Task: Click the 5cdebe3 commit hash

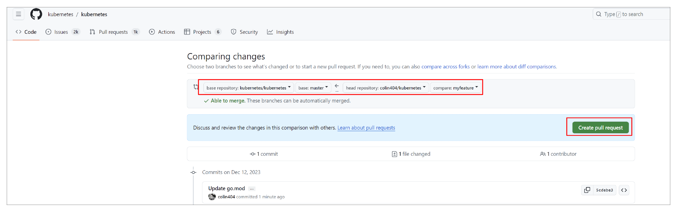Action: (604, 190)
